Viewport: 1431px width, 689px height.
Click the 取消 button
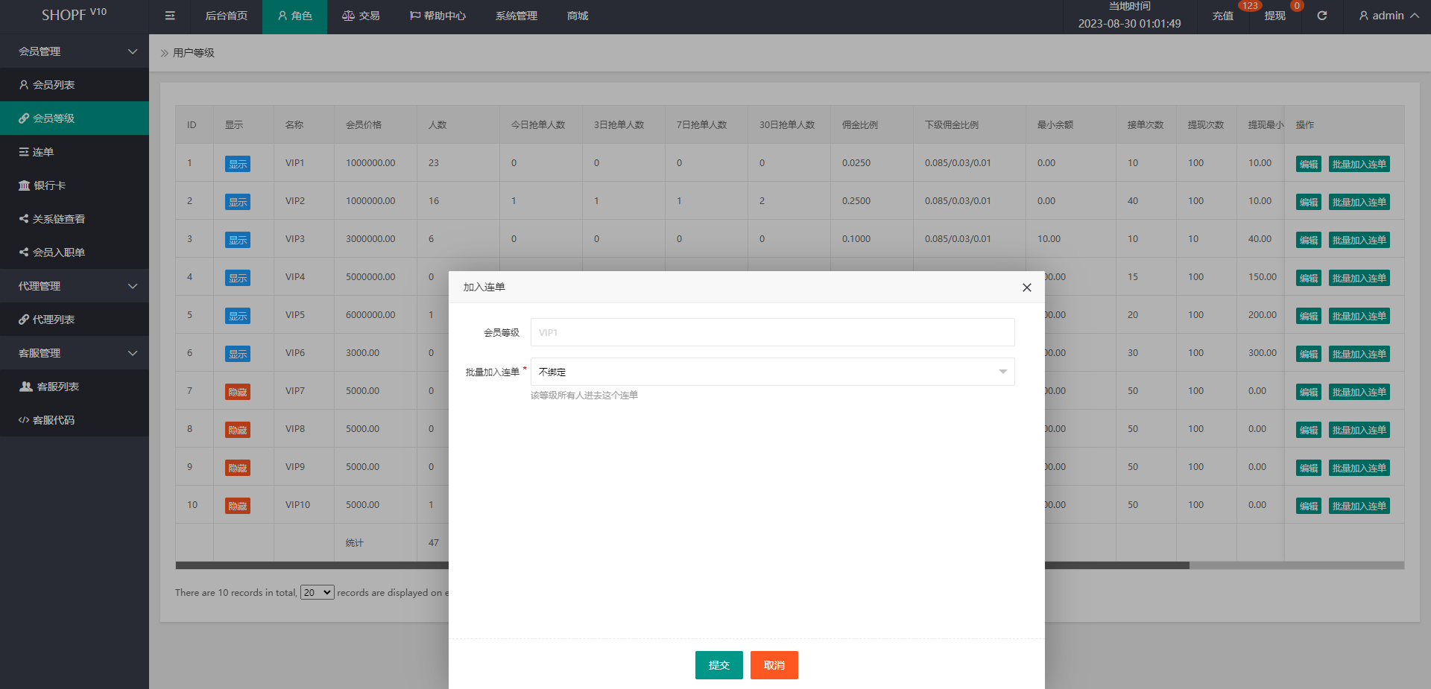coord(774,665)
